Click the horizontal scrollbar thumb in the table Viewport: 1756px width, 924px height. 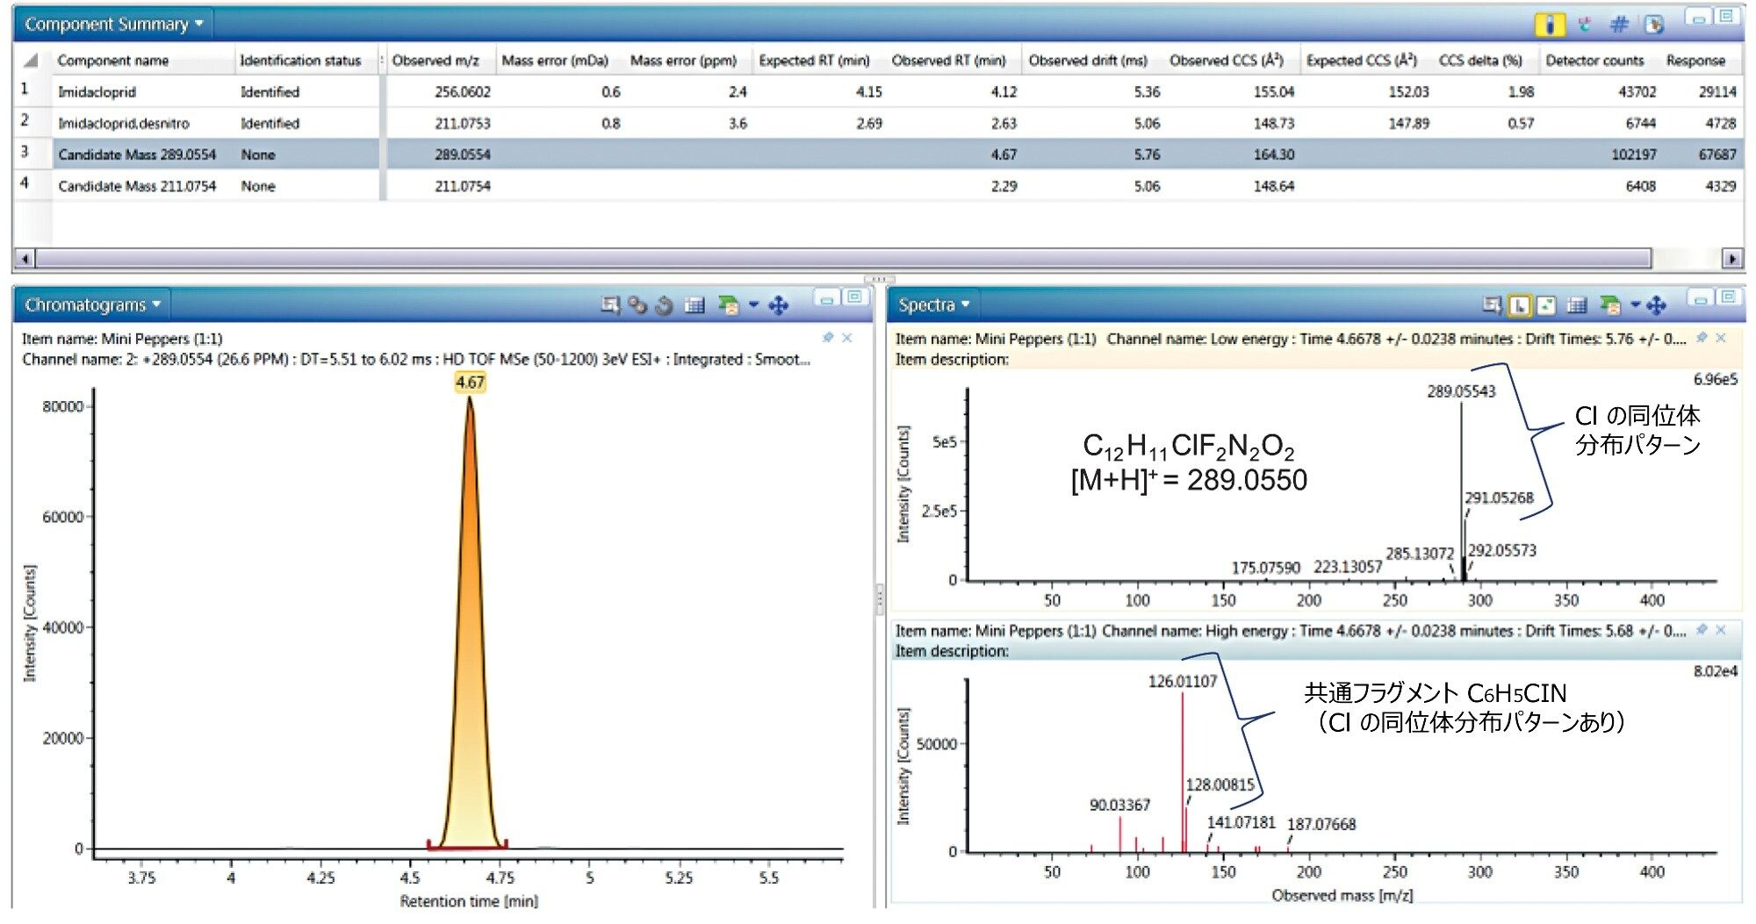tap(843, 259)
